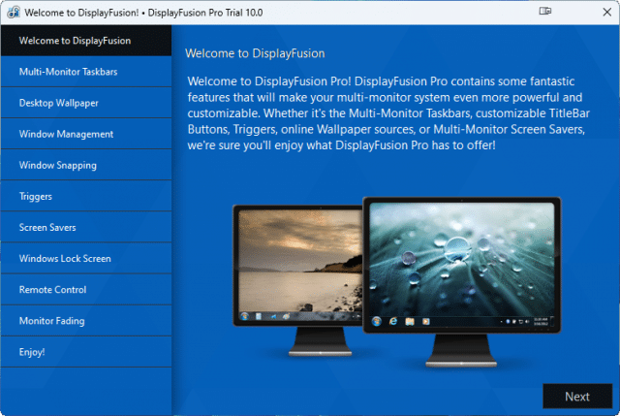Click the Start orb on the left monitor image

point(244,316)
